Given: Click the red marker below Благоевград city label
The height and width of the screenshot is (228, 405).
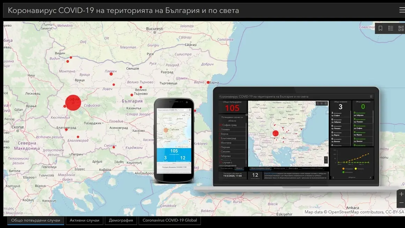Looking at the screenshot, I should coord(66,130).
